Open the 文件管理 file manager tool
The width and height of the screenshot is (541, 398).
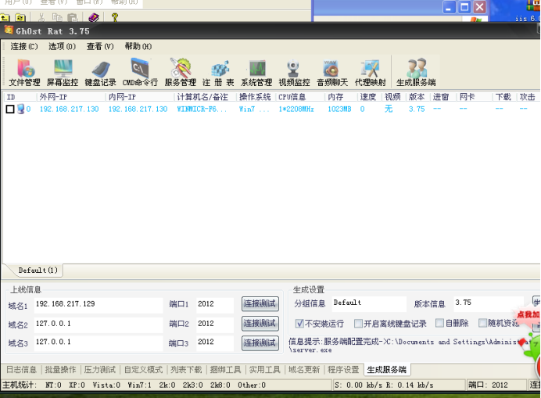pyautogui.click(x=25, y=72)
